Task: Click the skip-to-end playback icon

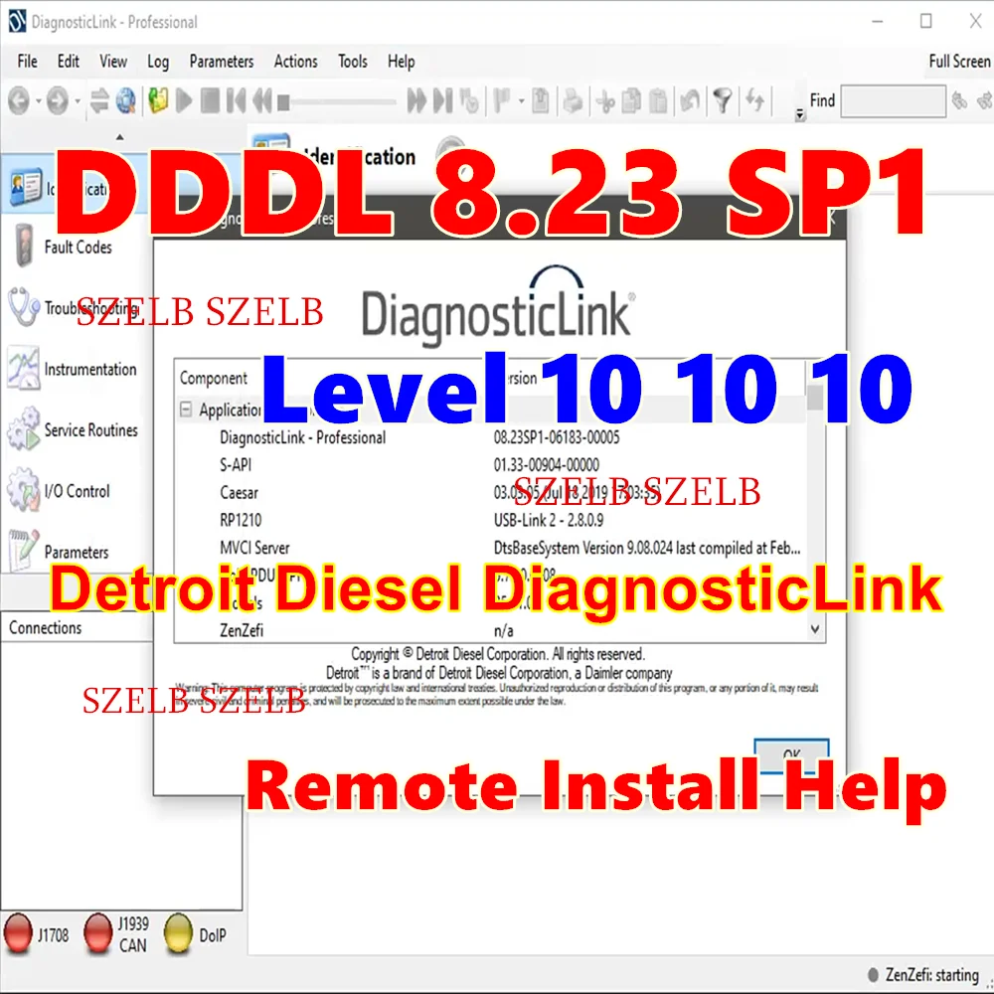Action: pos(442,100)
